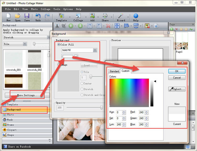Click the More Settings button
The height and width of the screenshot is (151, 197).
click(27, 95)
